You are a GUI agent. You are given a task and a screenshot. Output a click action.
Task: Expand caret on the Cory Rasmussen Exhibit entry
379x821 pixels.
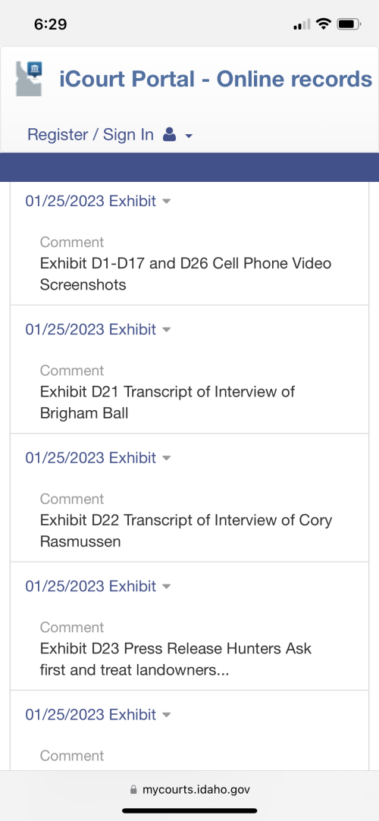(167, 458)
